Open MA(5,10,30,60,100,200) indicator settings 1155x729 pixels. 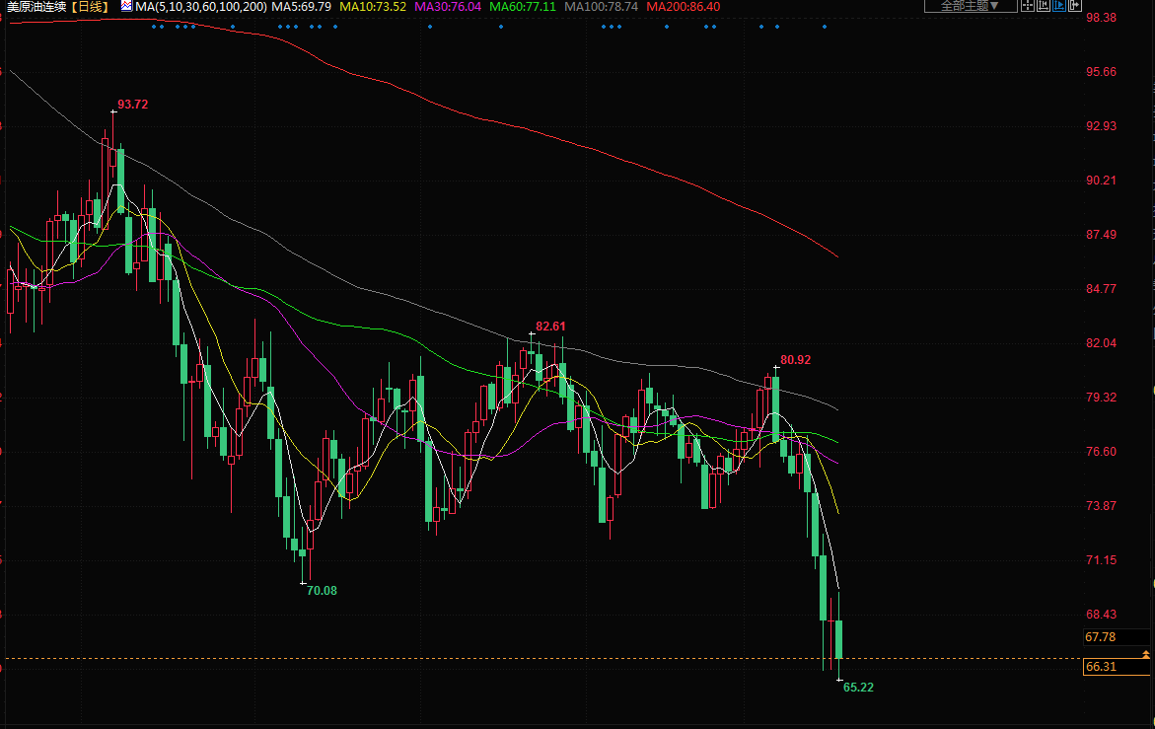coord(201,6)
